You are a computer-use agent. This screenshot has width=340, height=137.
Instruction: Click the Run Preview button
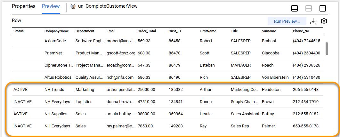287,21
